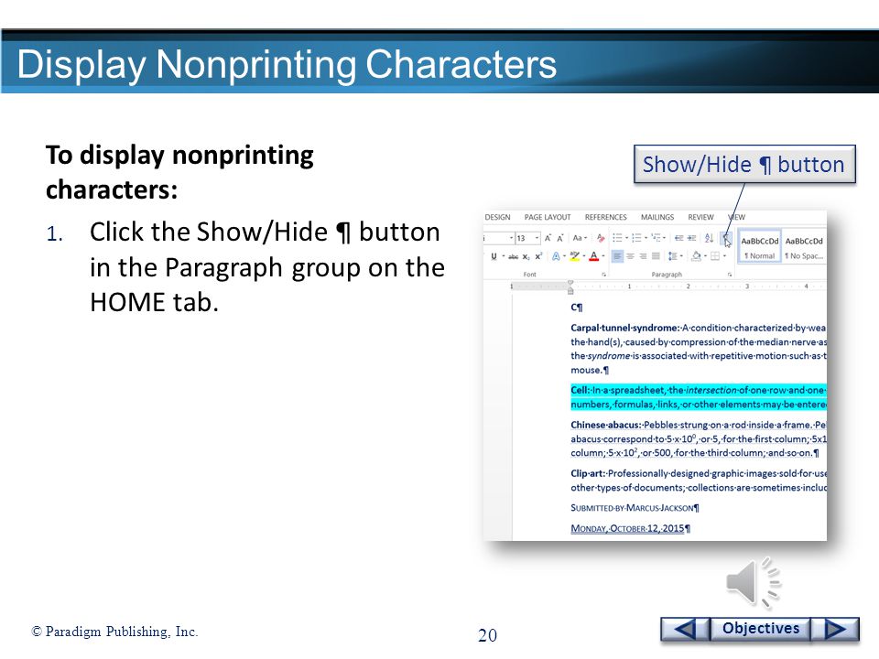Viewport: 879px width, 659px height.
Task: Select Align Right paragraph alignment
Action: pos(643,256)
